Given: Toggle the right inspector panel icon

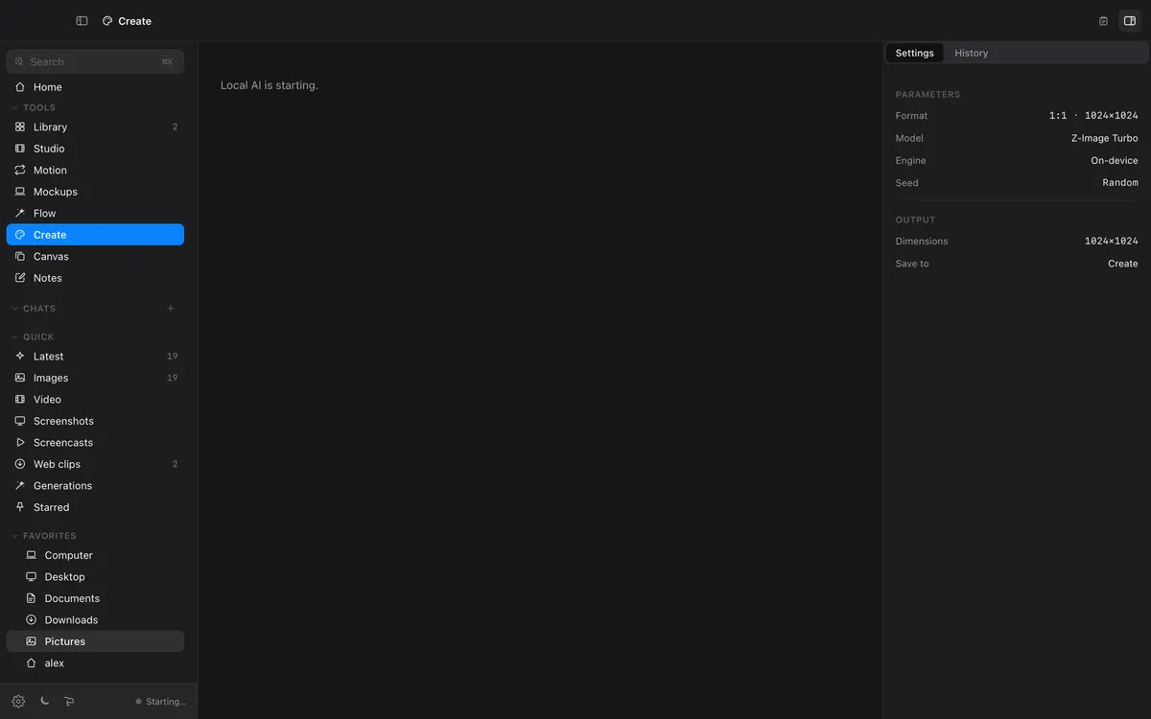Looking at the screenshot, I should [1130, 21].
